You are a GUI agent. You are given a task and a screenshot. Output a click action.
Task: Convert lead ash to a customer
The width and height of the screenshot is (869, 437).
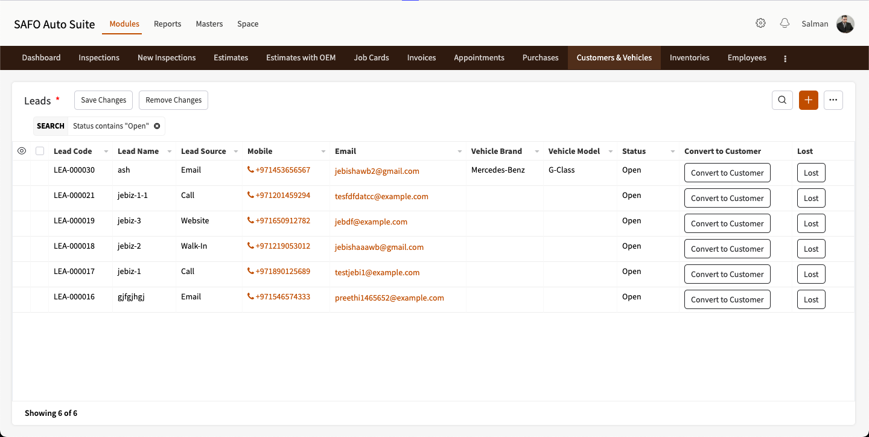[x=727, y=172]
